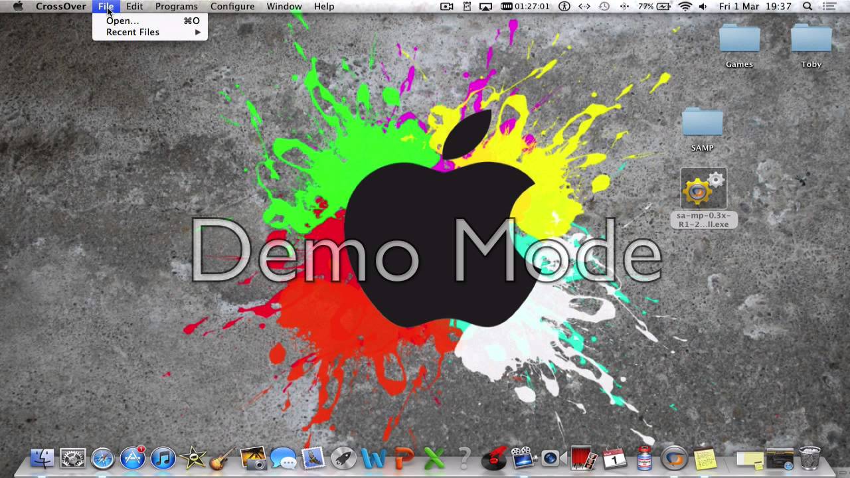Open the Apple menu
This screenshot has width=850, height=478.
pyautogui.click(x=18, y=6)
